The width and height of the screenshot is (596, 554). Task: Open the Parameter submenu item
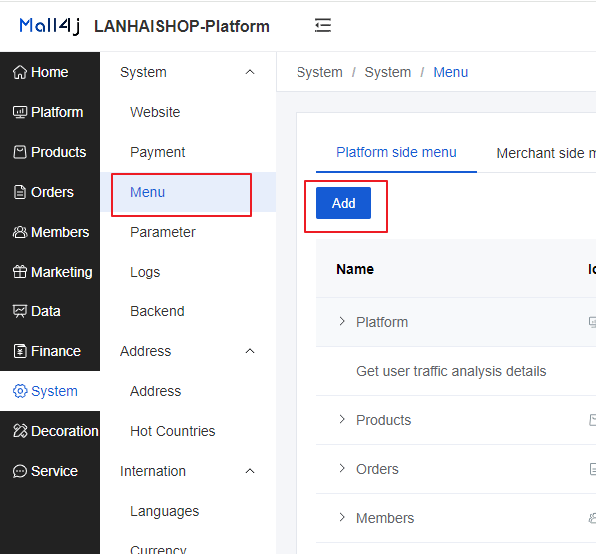(x=163, y=232)
